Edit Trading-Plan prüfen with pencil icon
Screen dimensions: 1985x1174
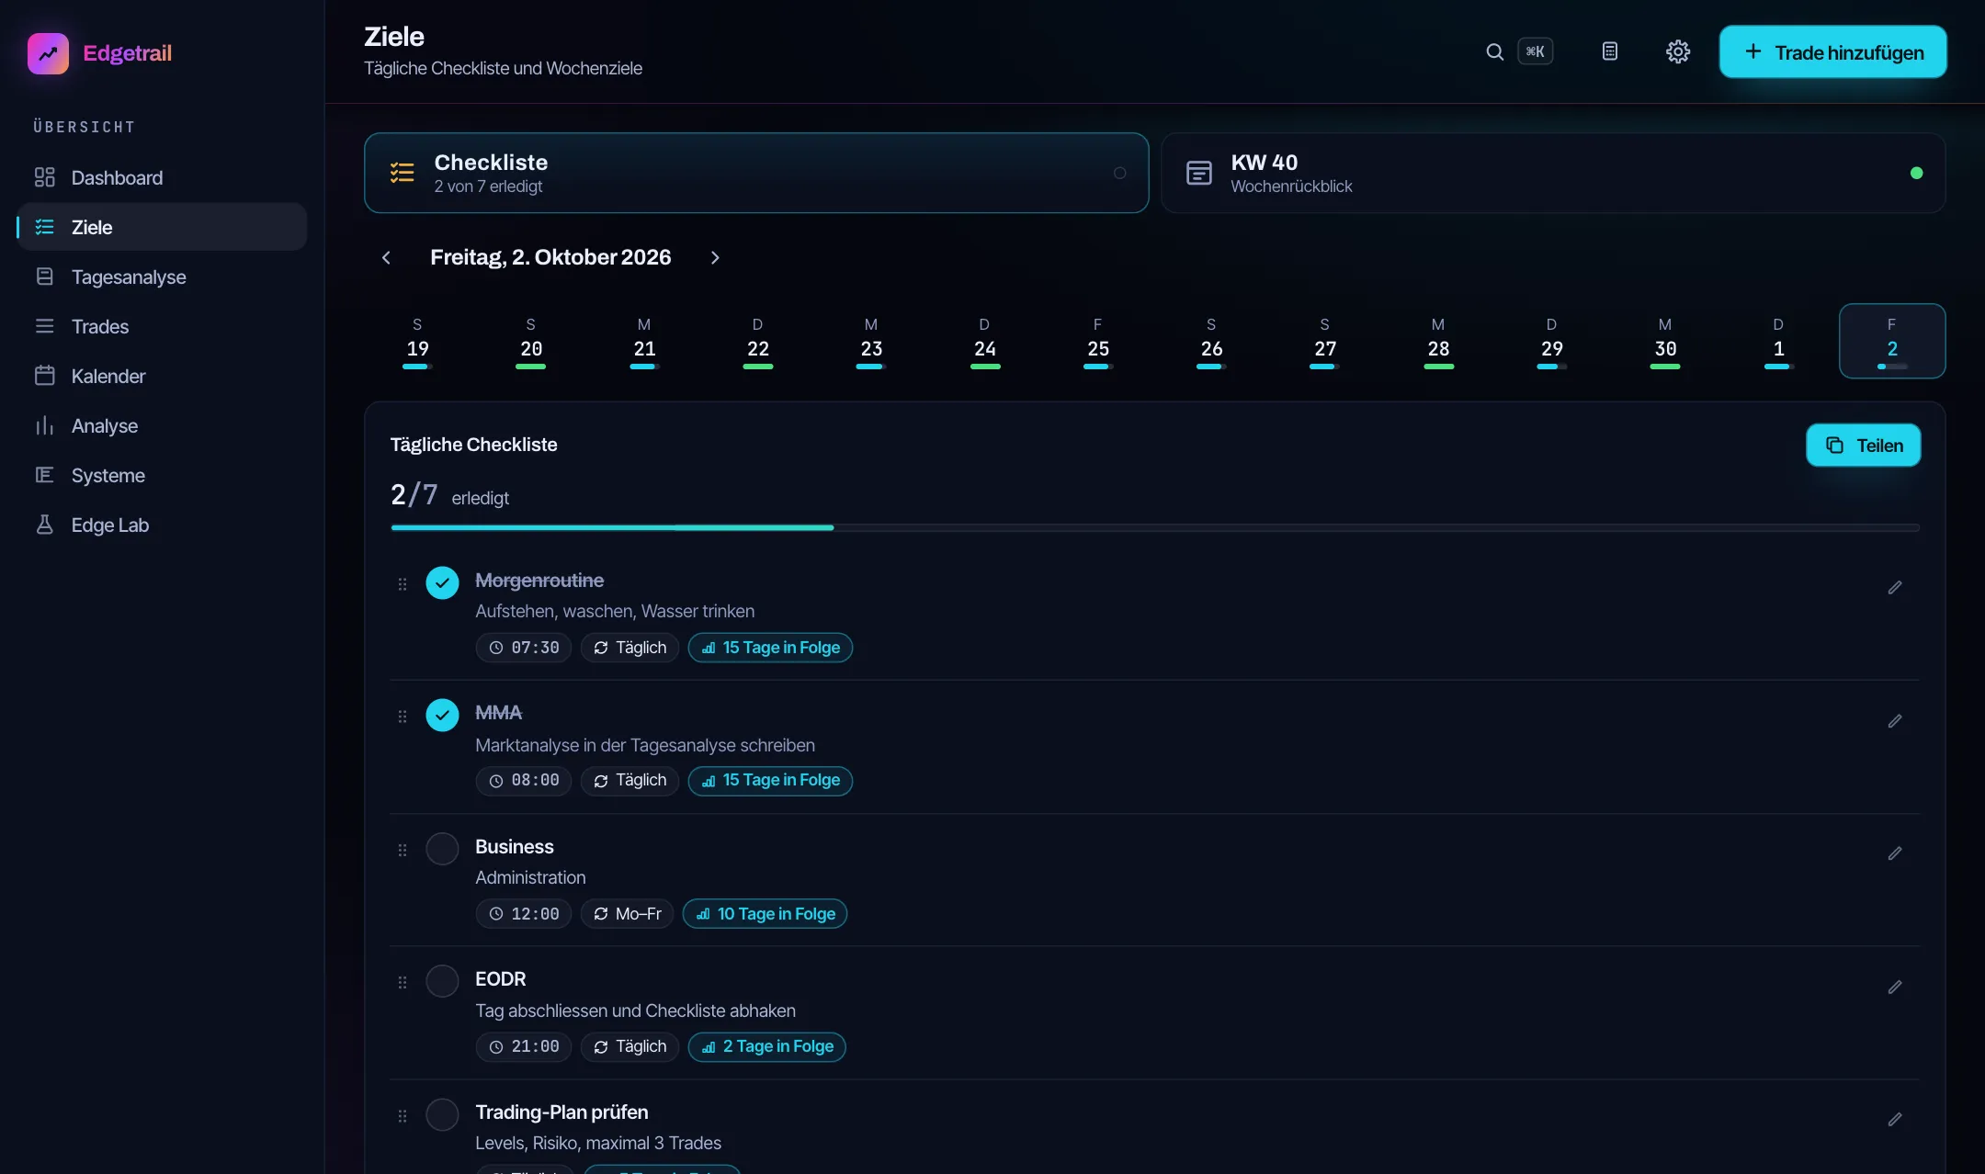tap(1895, 1119)
